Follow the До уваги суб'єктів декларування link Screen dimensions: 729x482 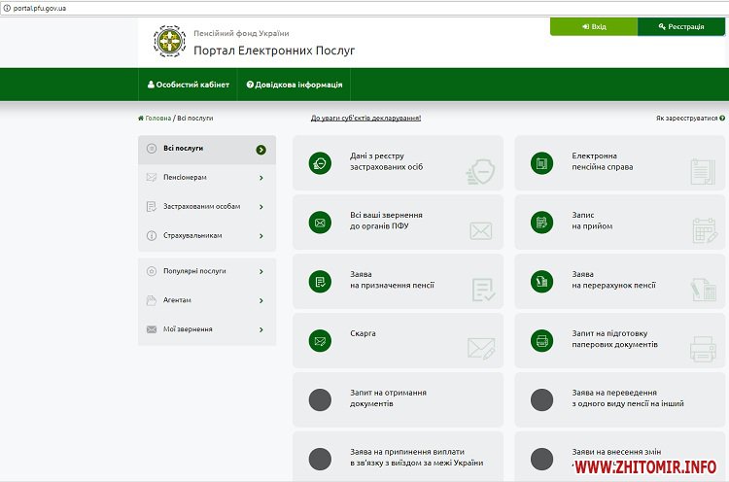click(365, 119)
